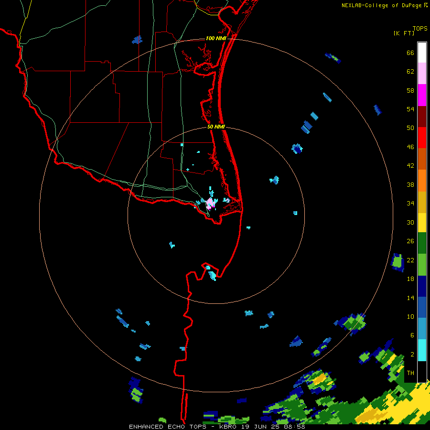
Task: Pick the dark red (maroon) legend swatch
Action: tap(422, 117)
